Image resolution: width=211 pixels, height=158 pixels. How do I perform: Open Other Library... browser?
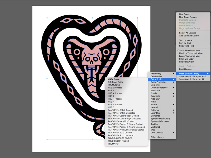coord(158,137)
